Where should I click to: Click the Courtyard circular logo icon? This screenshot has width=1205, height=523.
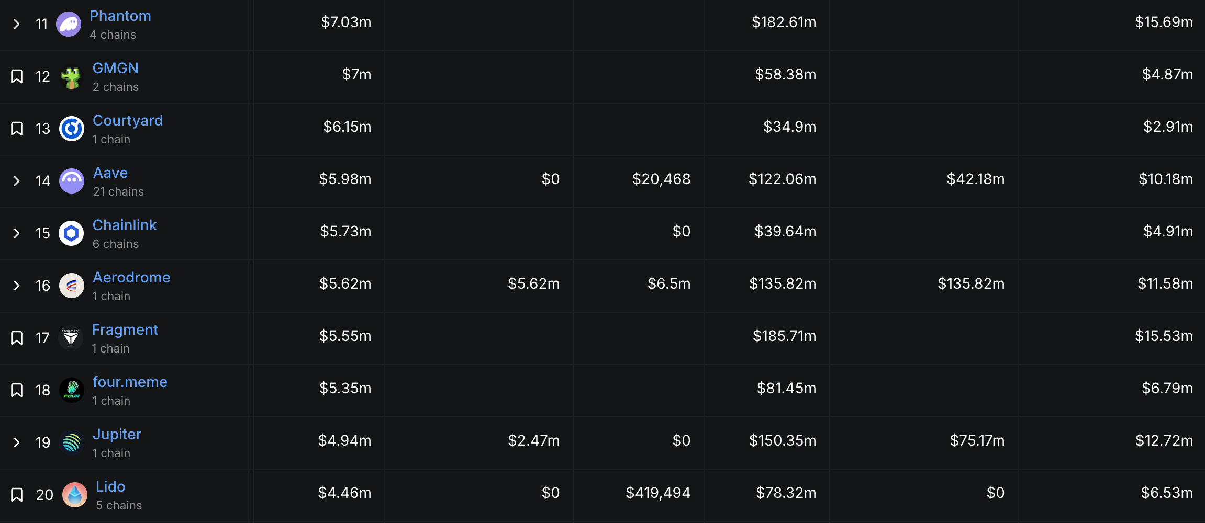pyautogui.click(x=71, y=129)
